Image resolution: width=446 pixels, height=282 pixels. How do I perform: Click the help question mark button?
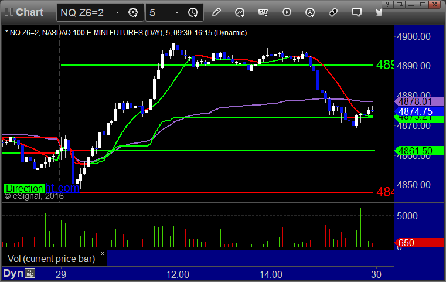(387, 4)
